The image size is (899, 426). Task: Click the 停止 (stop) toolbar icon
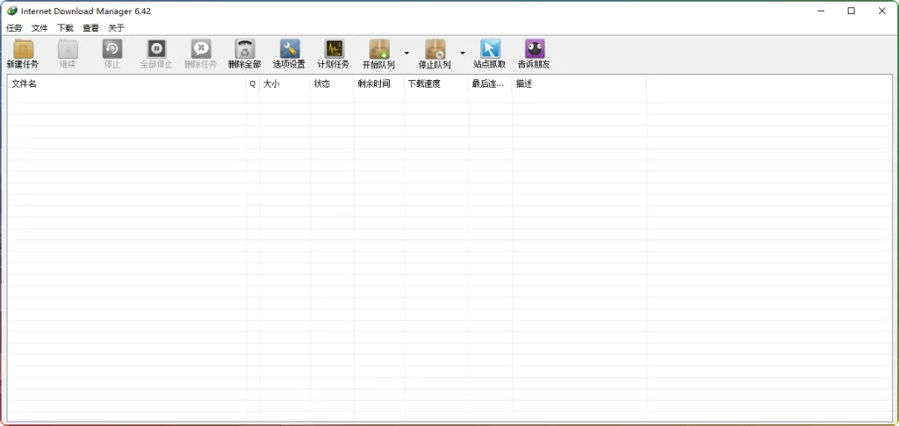pyautogui.click(x=112, y=48)
